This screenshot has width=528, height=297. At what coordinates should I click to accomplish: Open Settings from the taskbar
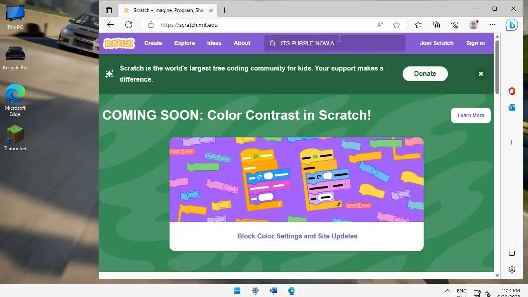coord(255,291)
